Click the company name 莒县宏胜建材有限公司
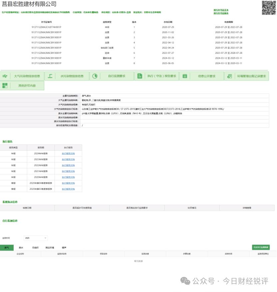Image resolution: width=277 pixels, height=292 pixels. [29, 4]
